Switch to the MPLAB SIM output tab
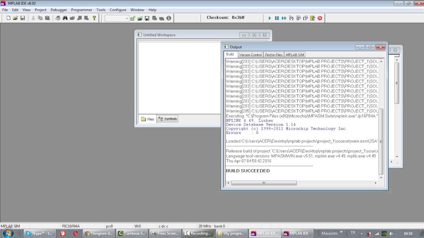The height and width of the screenshot is (238, 424). pyautogui.click(x=295, y=55)
